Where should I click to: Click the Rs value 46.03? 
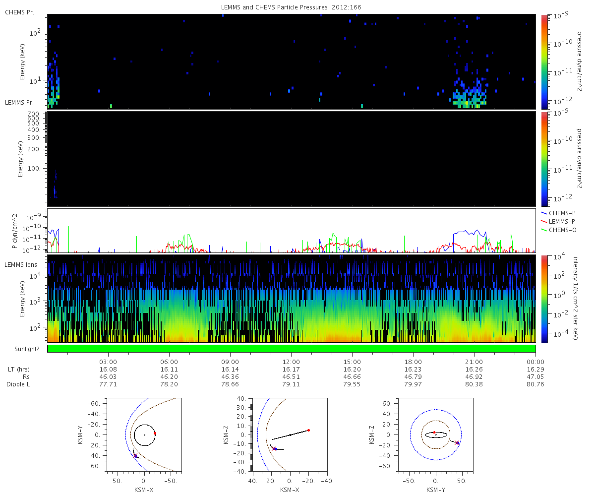click(x=108, y=377)
